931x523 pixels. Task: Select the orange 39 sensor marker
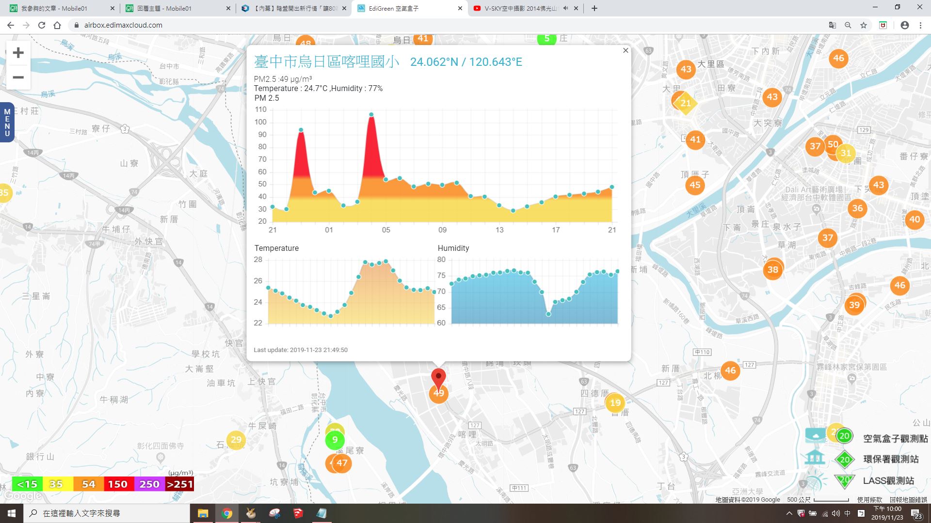[854, 305]
